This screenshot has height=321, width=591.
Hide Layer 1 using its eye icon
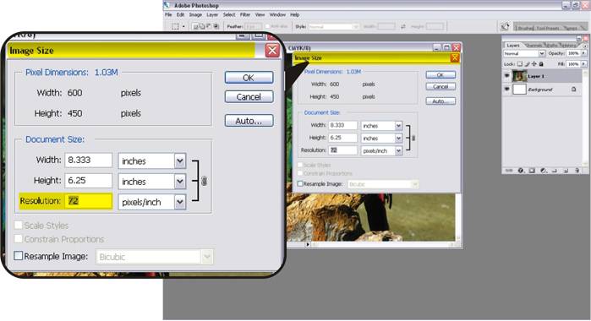(x=507, y=75)
